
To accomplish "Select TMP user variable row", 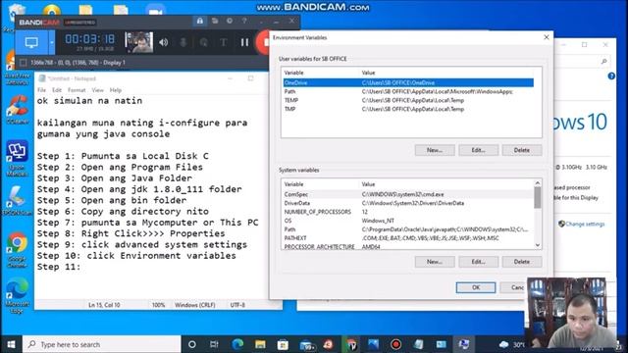I will pos(408,109).
